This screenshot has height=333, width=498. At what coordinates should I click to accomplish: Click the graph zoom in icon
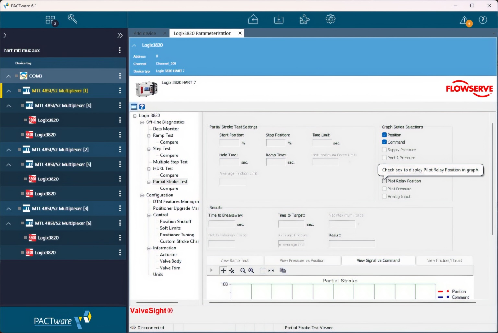[251, 270]
